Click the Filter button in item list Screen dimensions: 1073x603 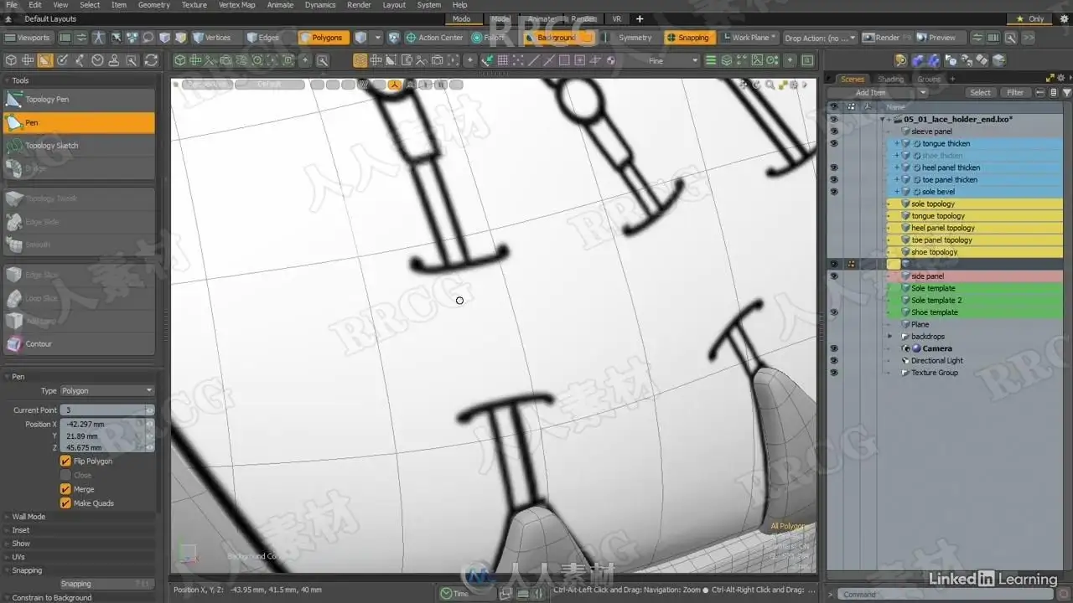[1015, 92]
